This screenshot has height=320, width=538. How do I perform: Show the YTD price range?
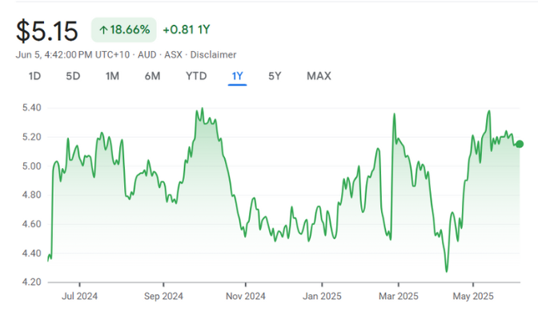coord(196,76)
